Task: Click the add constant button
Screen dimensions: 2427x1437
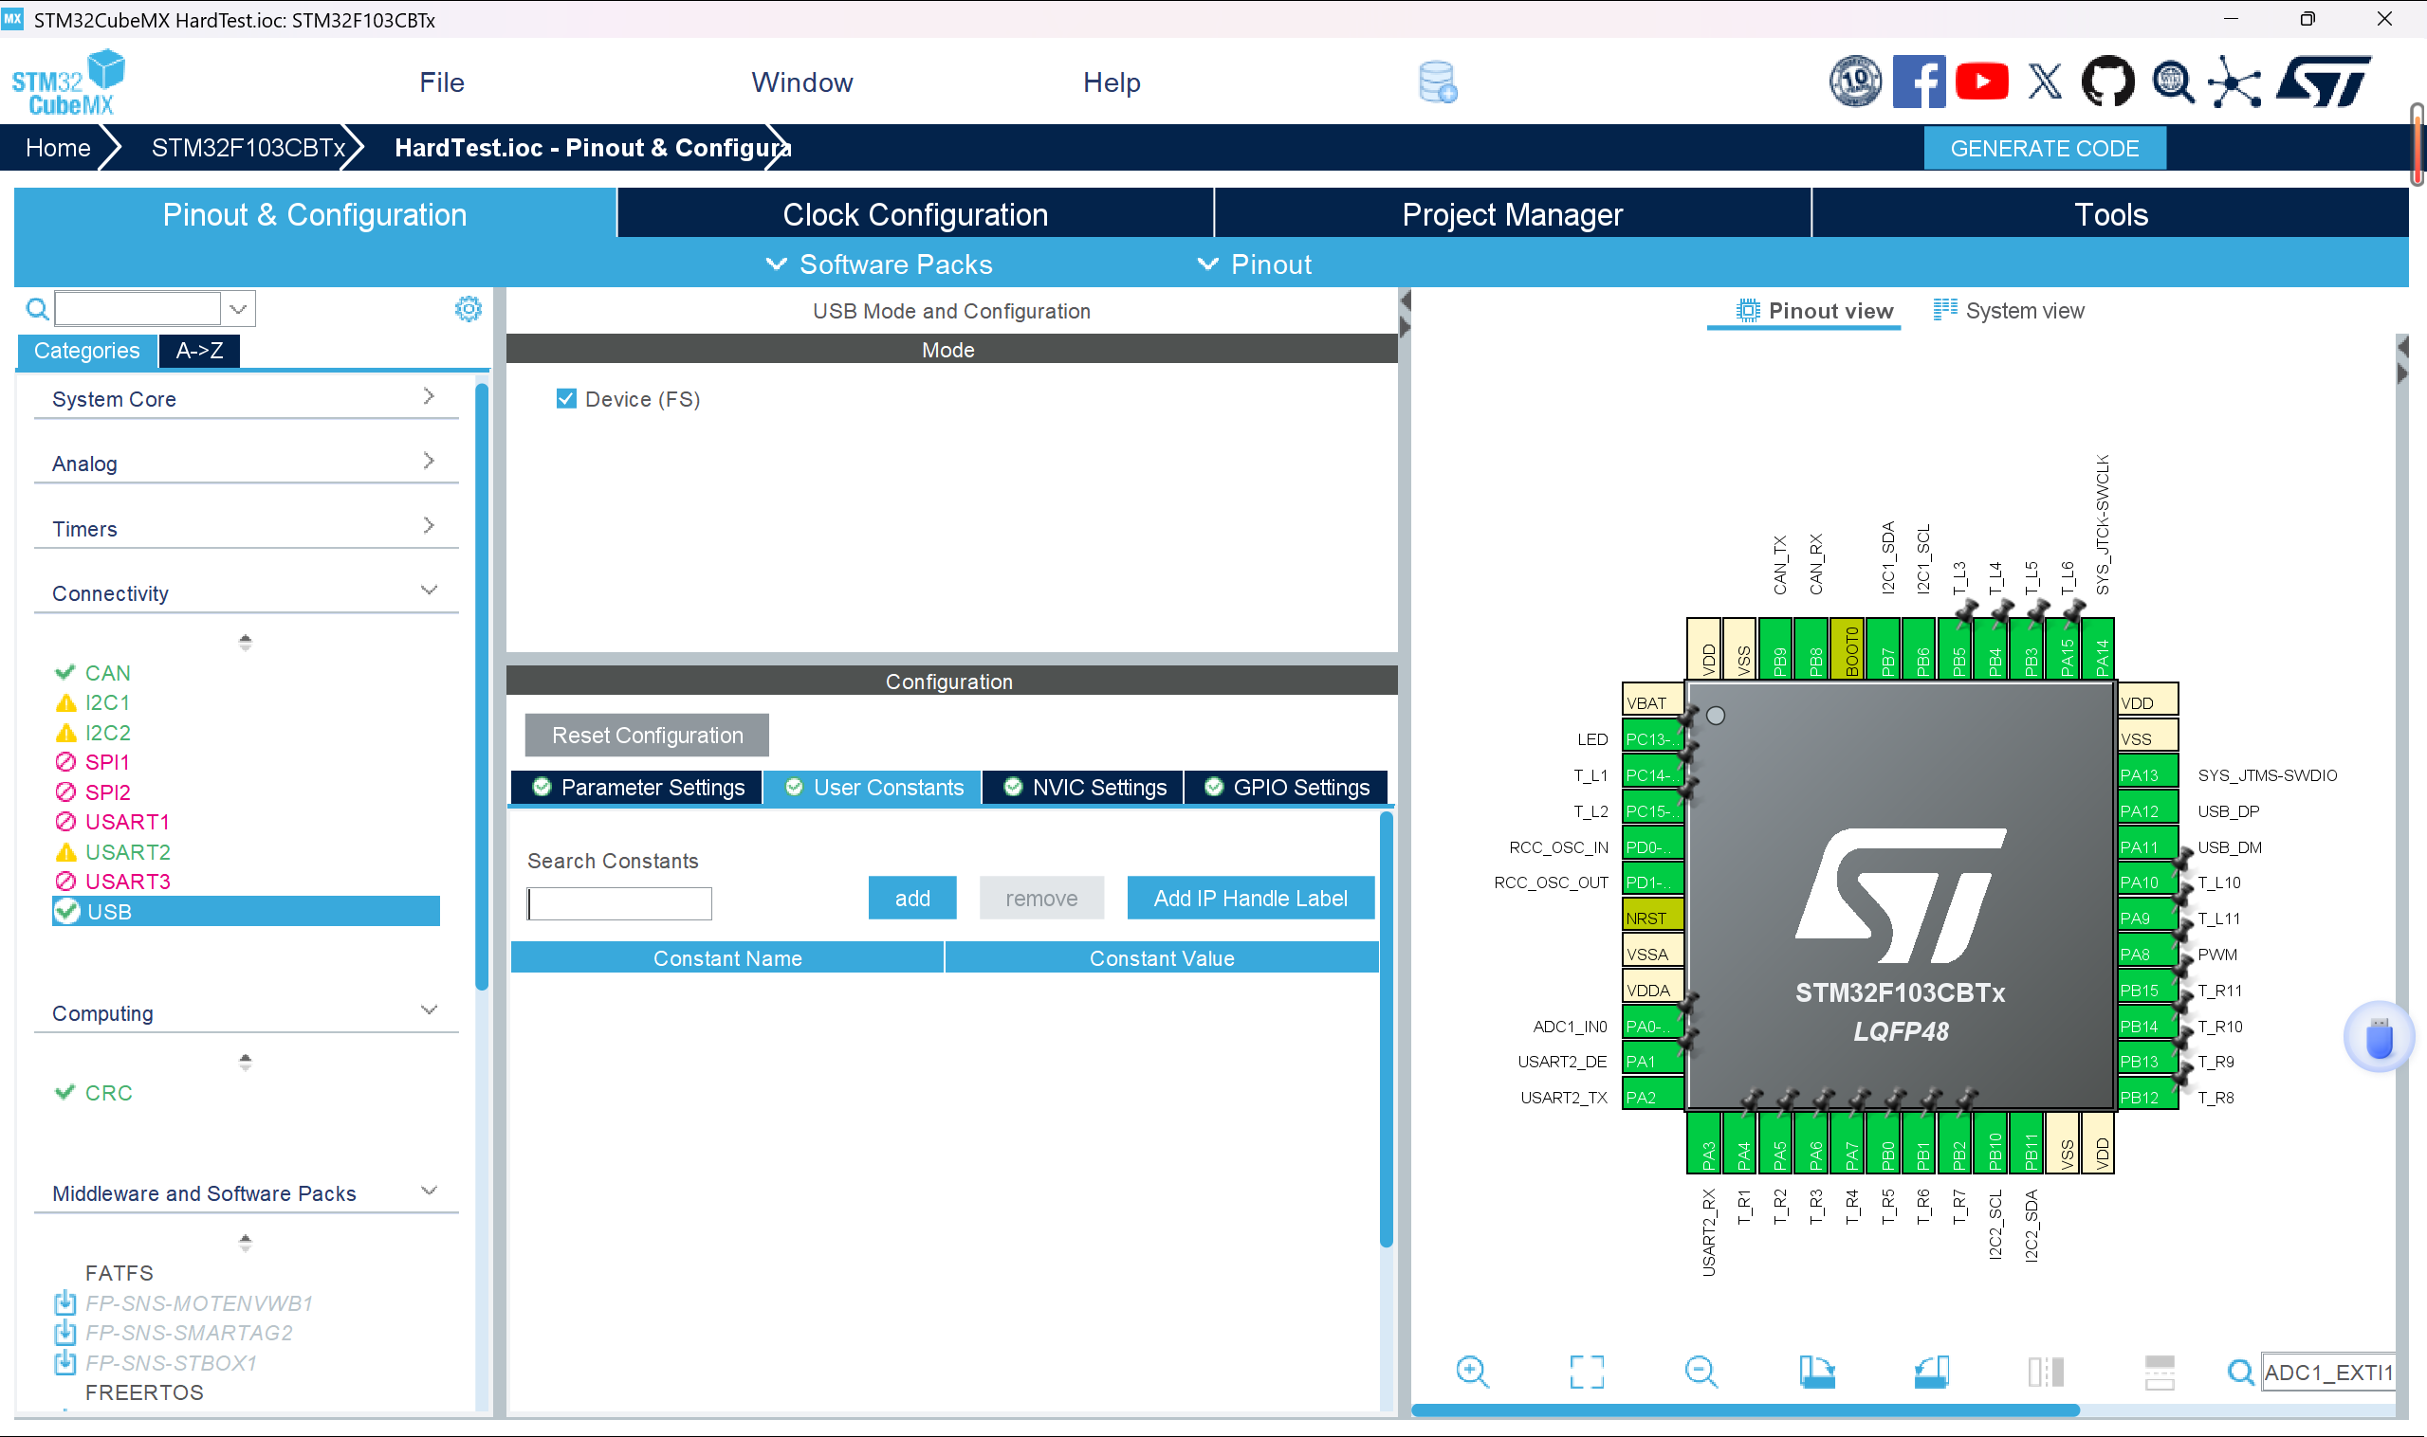Action: pos(911,898)
